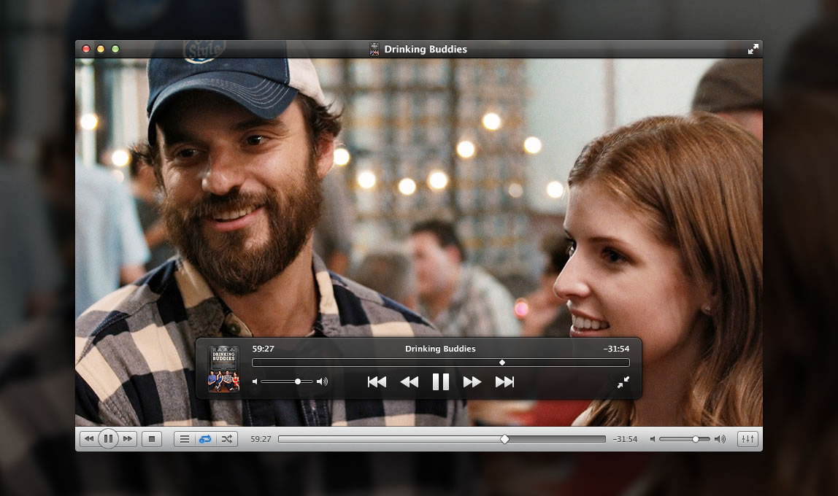This screenshot has height=496, width=838.
Task: Click the Drinking Buddies poster thumbnail
Action: 223,368
